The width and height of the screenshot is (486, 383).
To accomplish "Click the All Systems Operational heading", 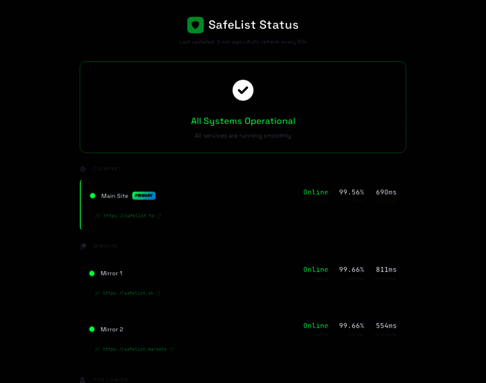I will [243, 121].
